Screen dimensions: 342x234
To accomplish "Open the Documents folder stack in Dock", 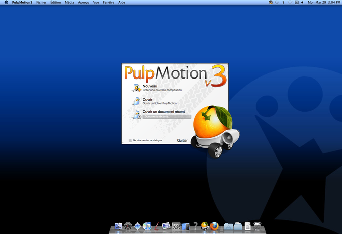I will click(x=238, y=226).
